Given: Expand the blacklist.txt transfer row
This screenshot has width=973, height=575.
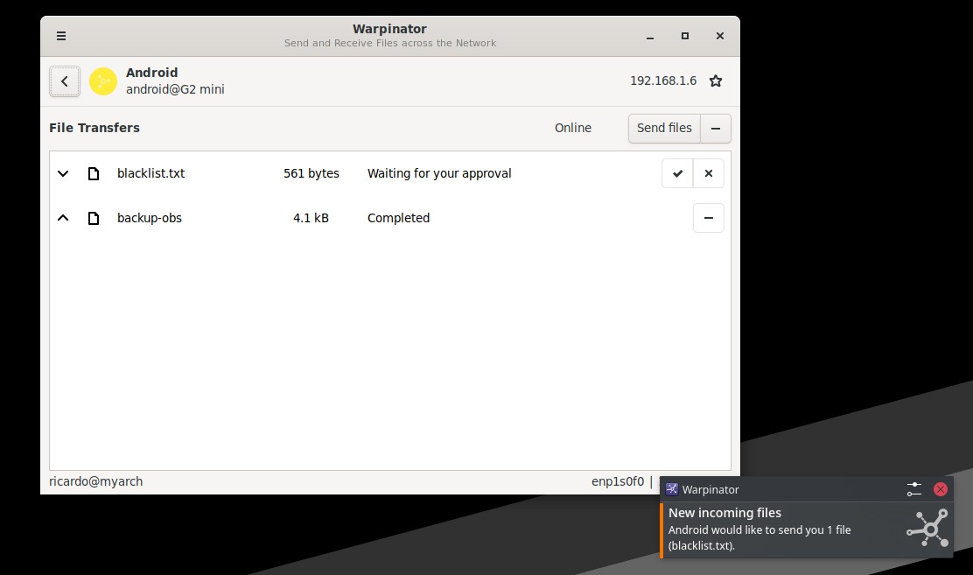Looking at the screenshot, I should (63, 173).
